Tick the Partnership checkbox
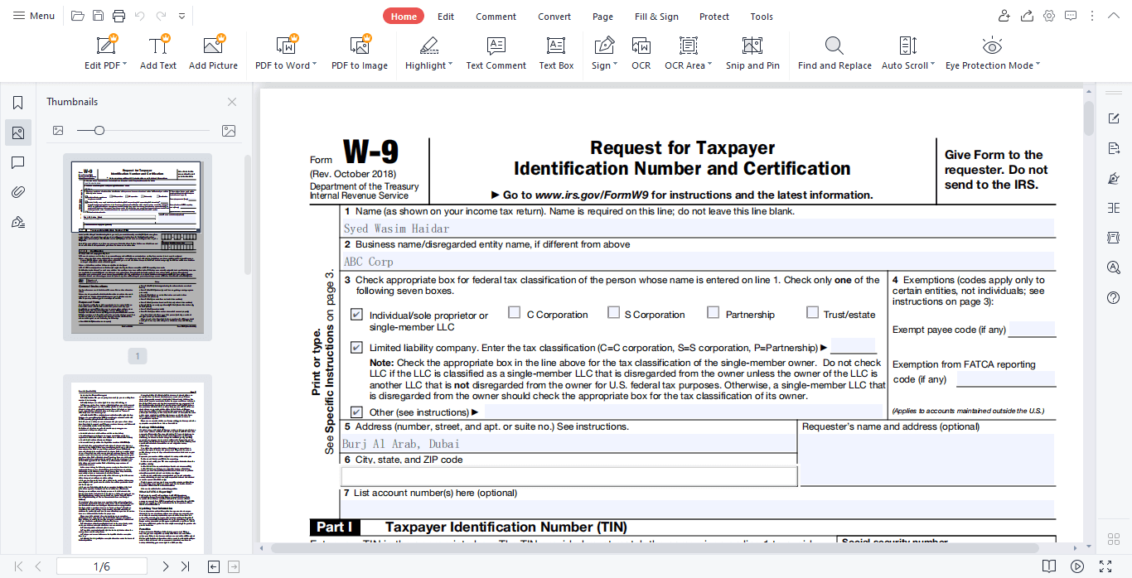Image resolution: width=1132 pixels, height=578 pixels. point(713,313)
